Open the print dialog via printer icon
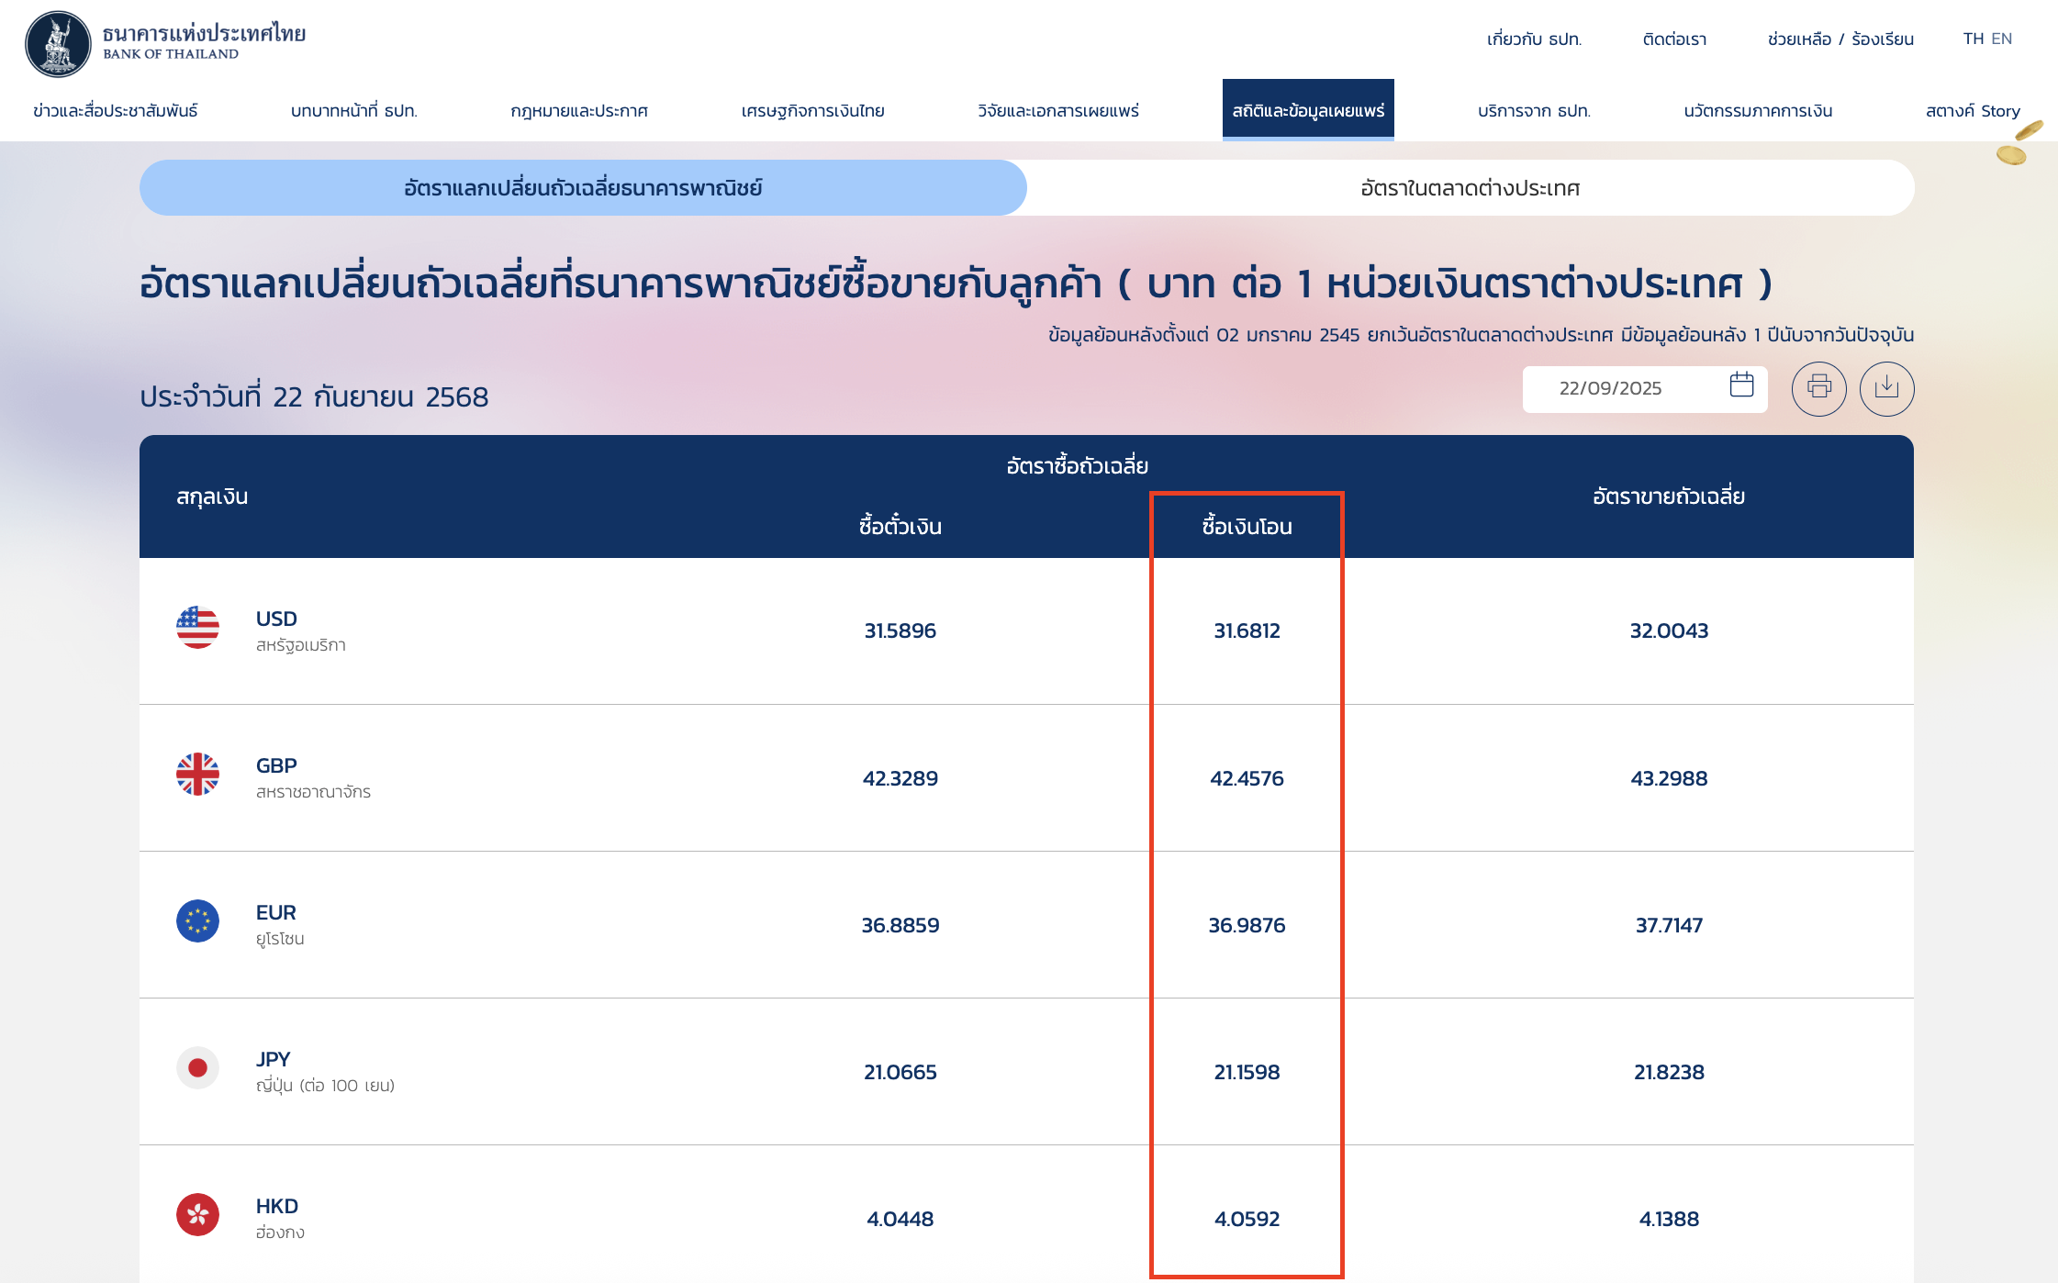2058x1283 pixels. pos(1818,388)
